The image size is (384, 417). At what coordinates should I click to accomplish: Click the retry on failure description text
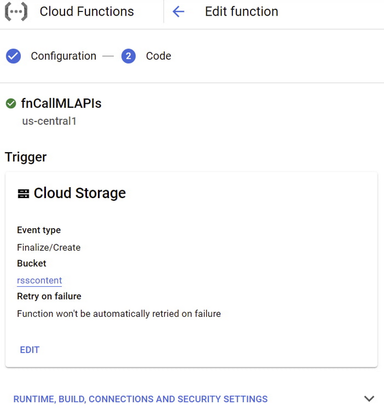[x=119, y=314]
